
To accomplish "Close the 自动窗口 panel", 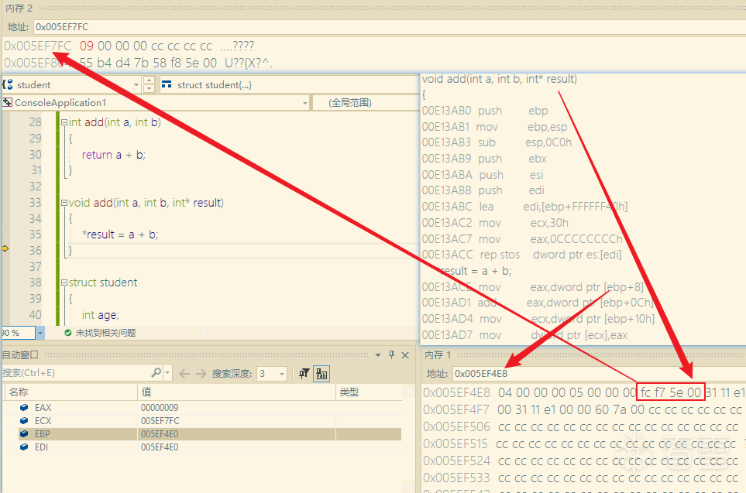I will click(405, 354).
